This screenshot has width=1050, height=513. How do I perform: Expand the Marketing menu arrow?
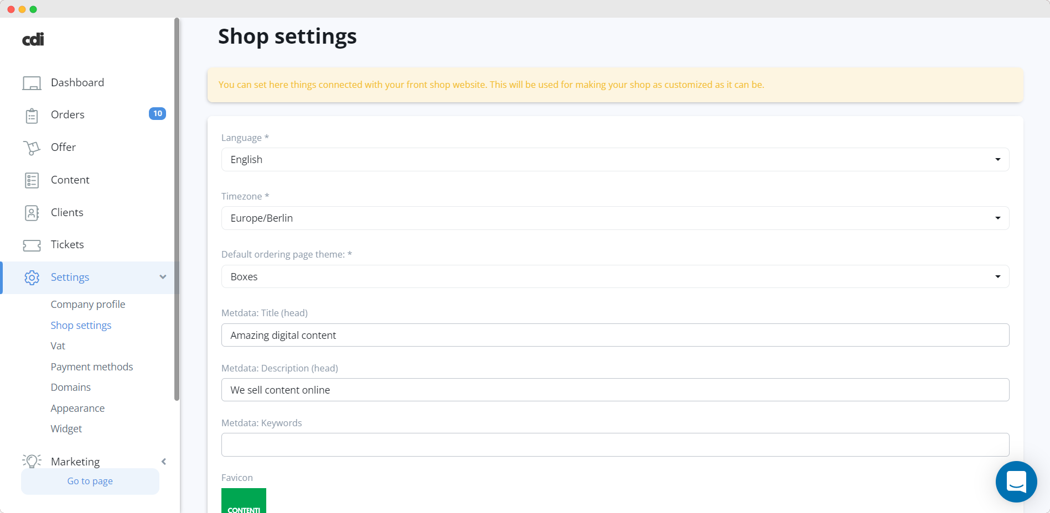(164, 462)
